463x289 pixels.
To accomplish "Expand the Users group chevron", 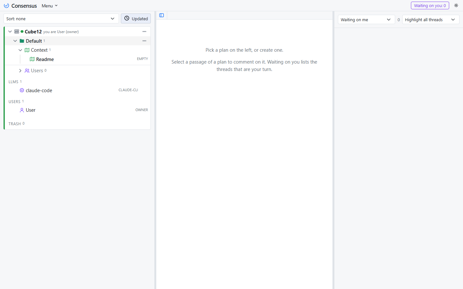I will [20, 71].
